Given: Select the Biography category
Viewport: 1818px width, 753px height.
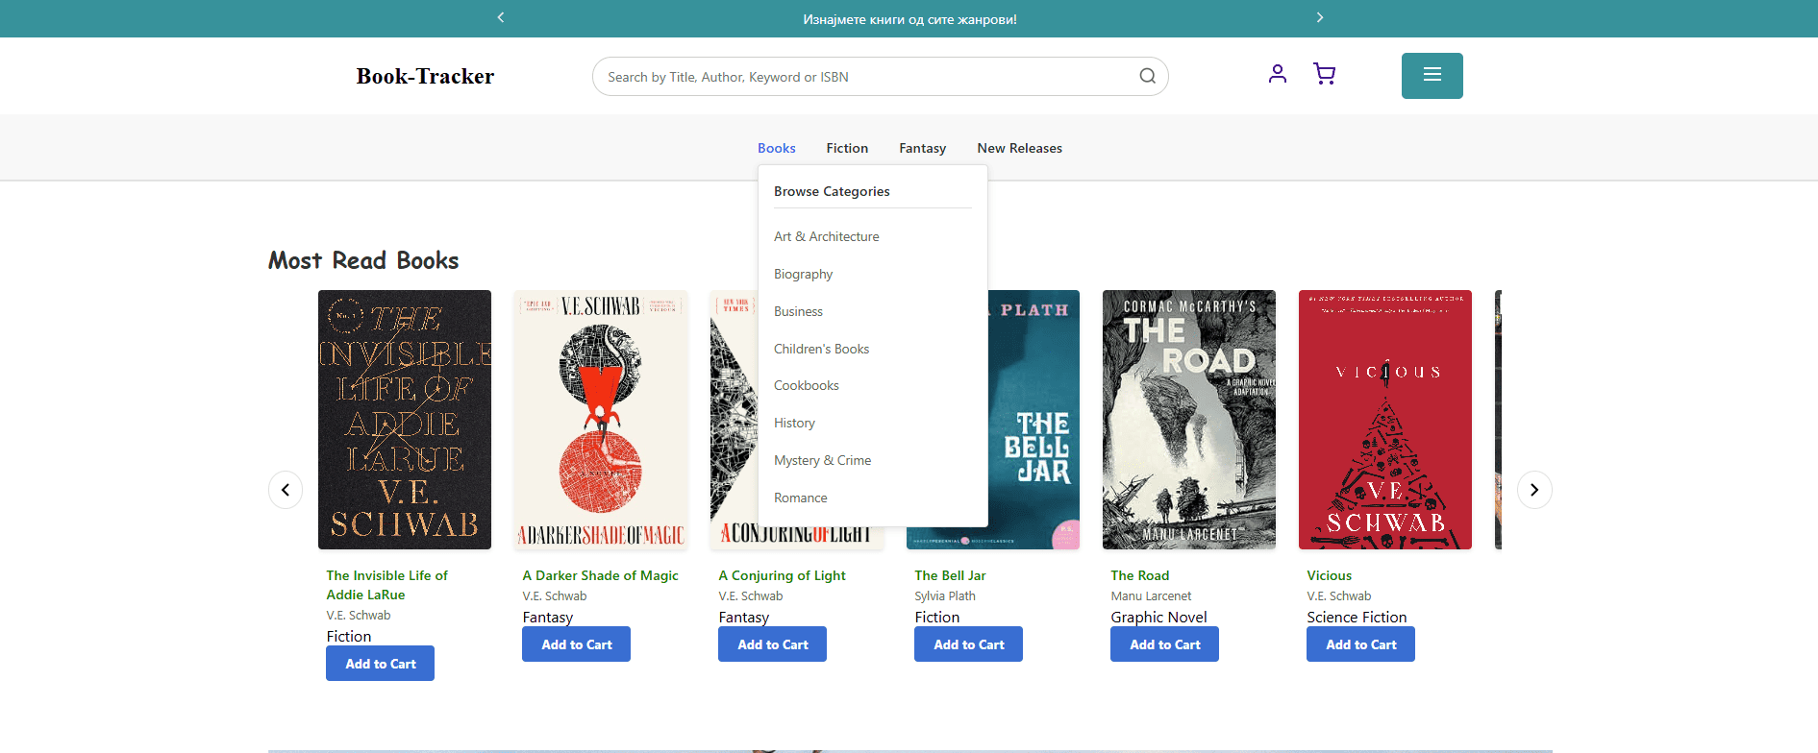Looking at the screenshot, I should [803, 274].
